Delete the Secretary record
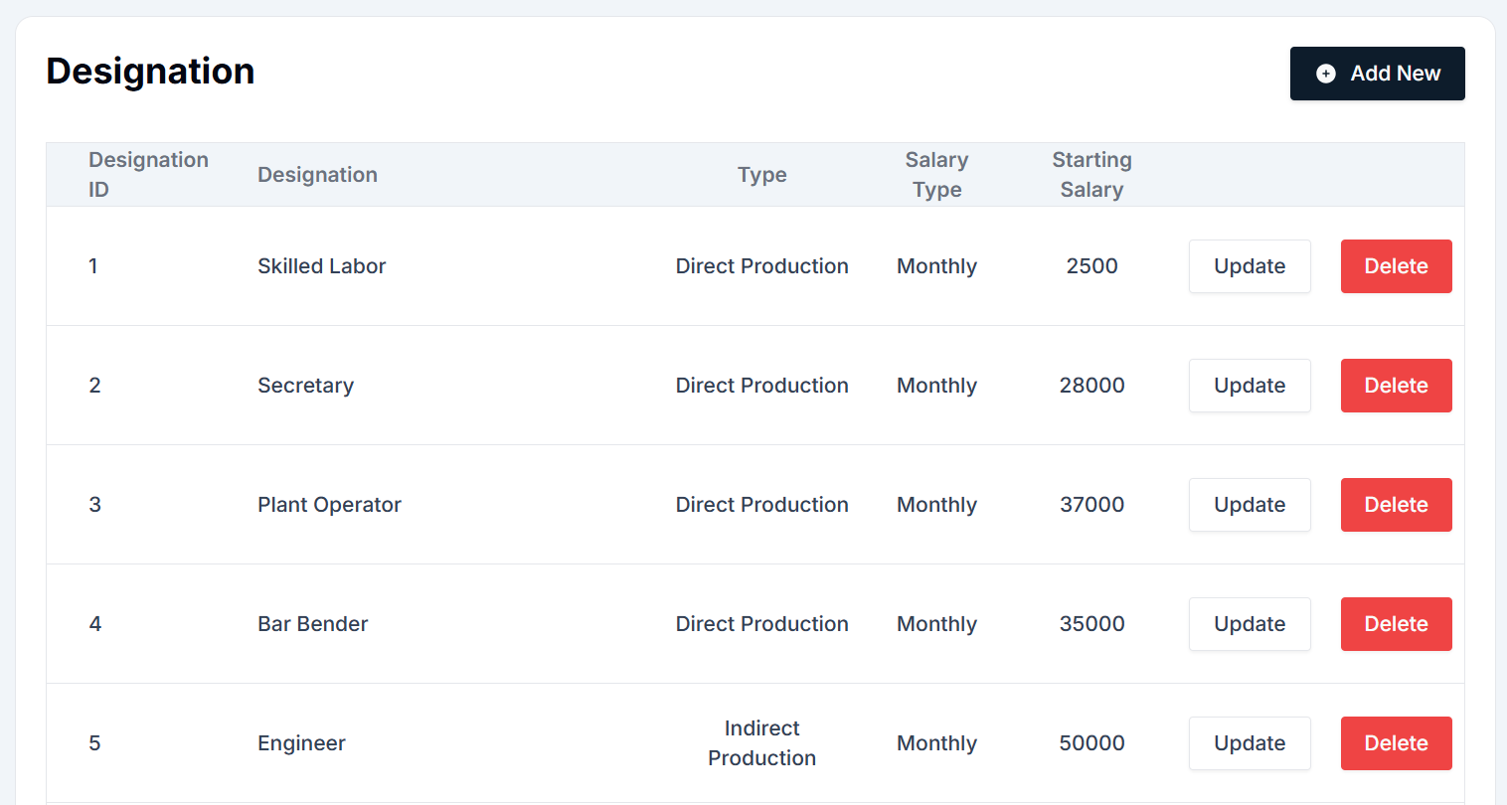Image resolution: width=1507 pixels, height=805 pixels. click(x=1396, y=385)
